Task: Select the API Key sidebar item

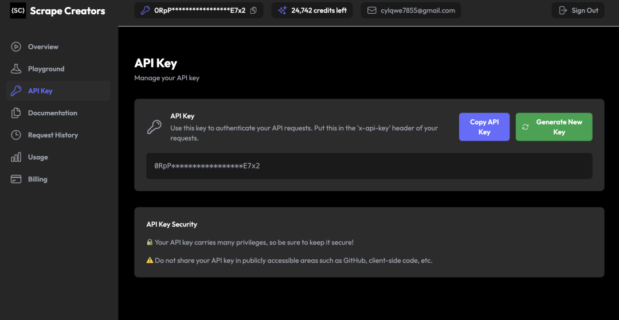Action: click(40, 91)
